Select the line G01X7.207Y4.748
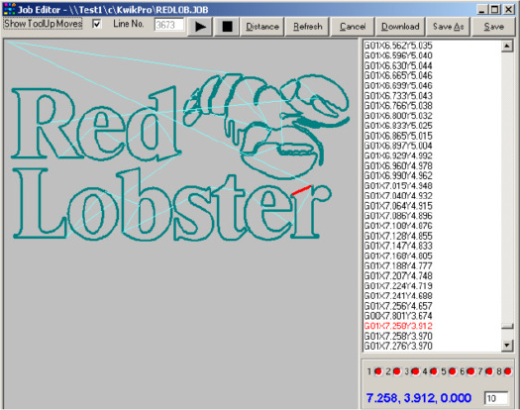The width and height of the screenshot is (520, 410). click(x=398, y=275)
